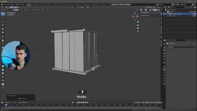Click the Blender logo menu icon
The height and width of the screenshot is (111, 197).
coord(2,5)
